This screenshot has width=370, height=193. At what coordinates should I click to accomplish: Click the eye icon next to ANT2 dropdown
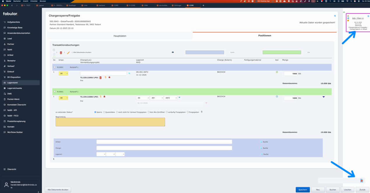(179, 98)
